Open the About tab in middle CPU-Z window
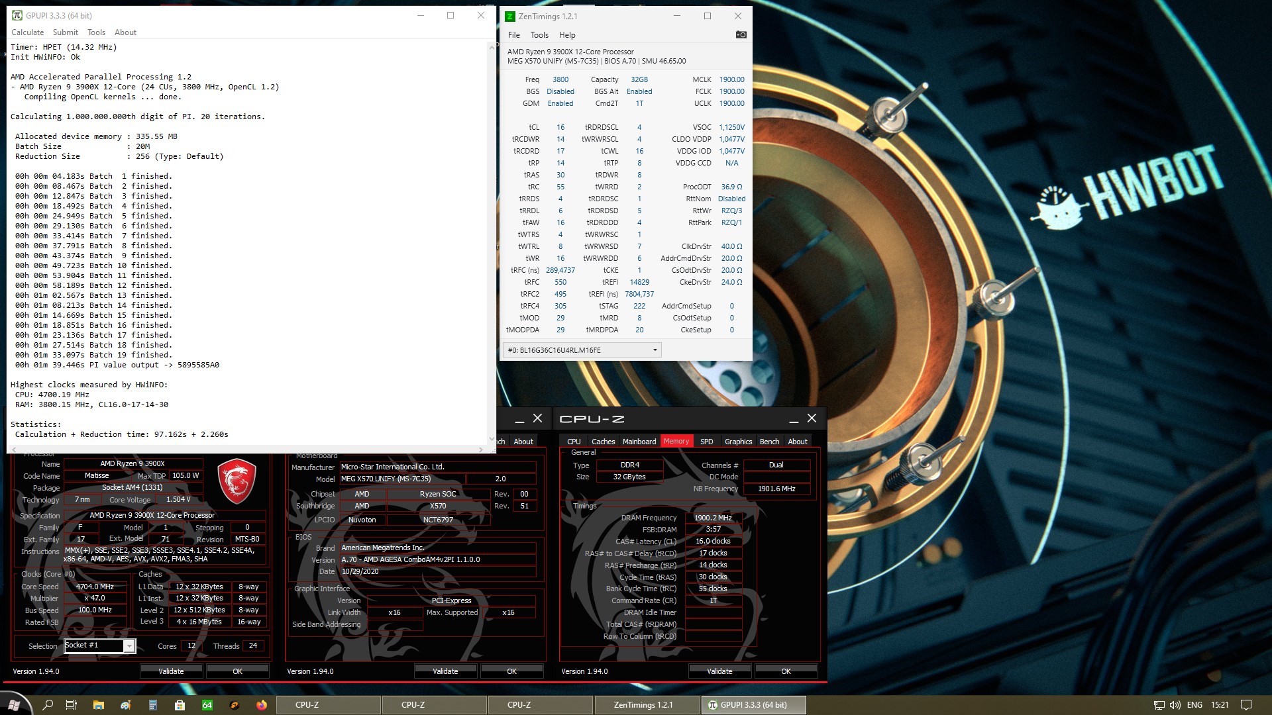 523,442
